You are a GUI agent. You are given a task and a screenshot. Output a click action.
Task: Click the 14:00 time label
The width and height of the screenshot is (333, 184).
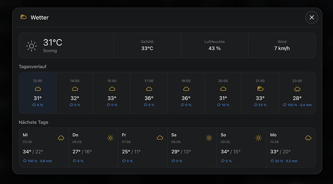point(75,81)
